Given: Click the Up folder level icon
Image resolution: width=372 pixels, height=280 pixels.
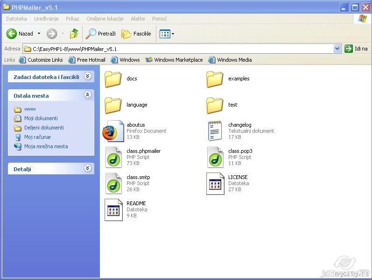Looking at the screenshot, I should pos(74,34).
